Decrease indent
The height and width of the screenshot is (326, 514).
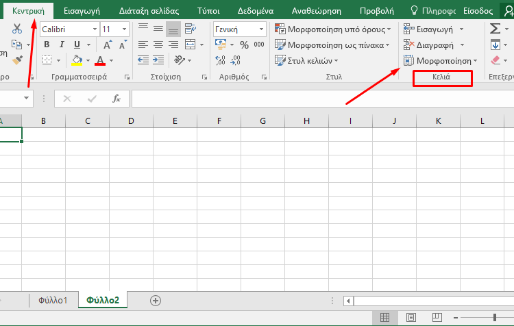coord(143,60)
